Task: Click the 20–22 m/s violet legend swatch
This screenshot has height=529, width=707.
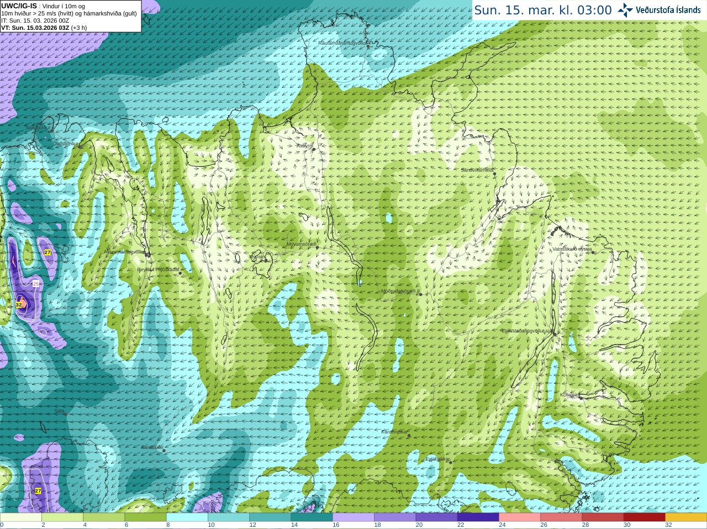Action: [436, 517]
